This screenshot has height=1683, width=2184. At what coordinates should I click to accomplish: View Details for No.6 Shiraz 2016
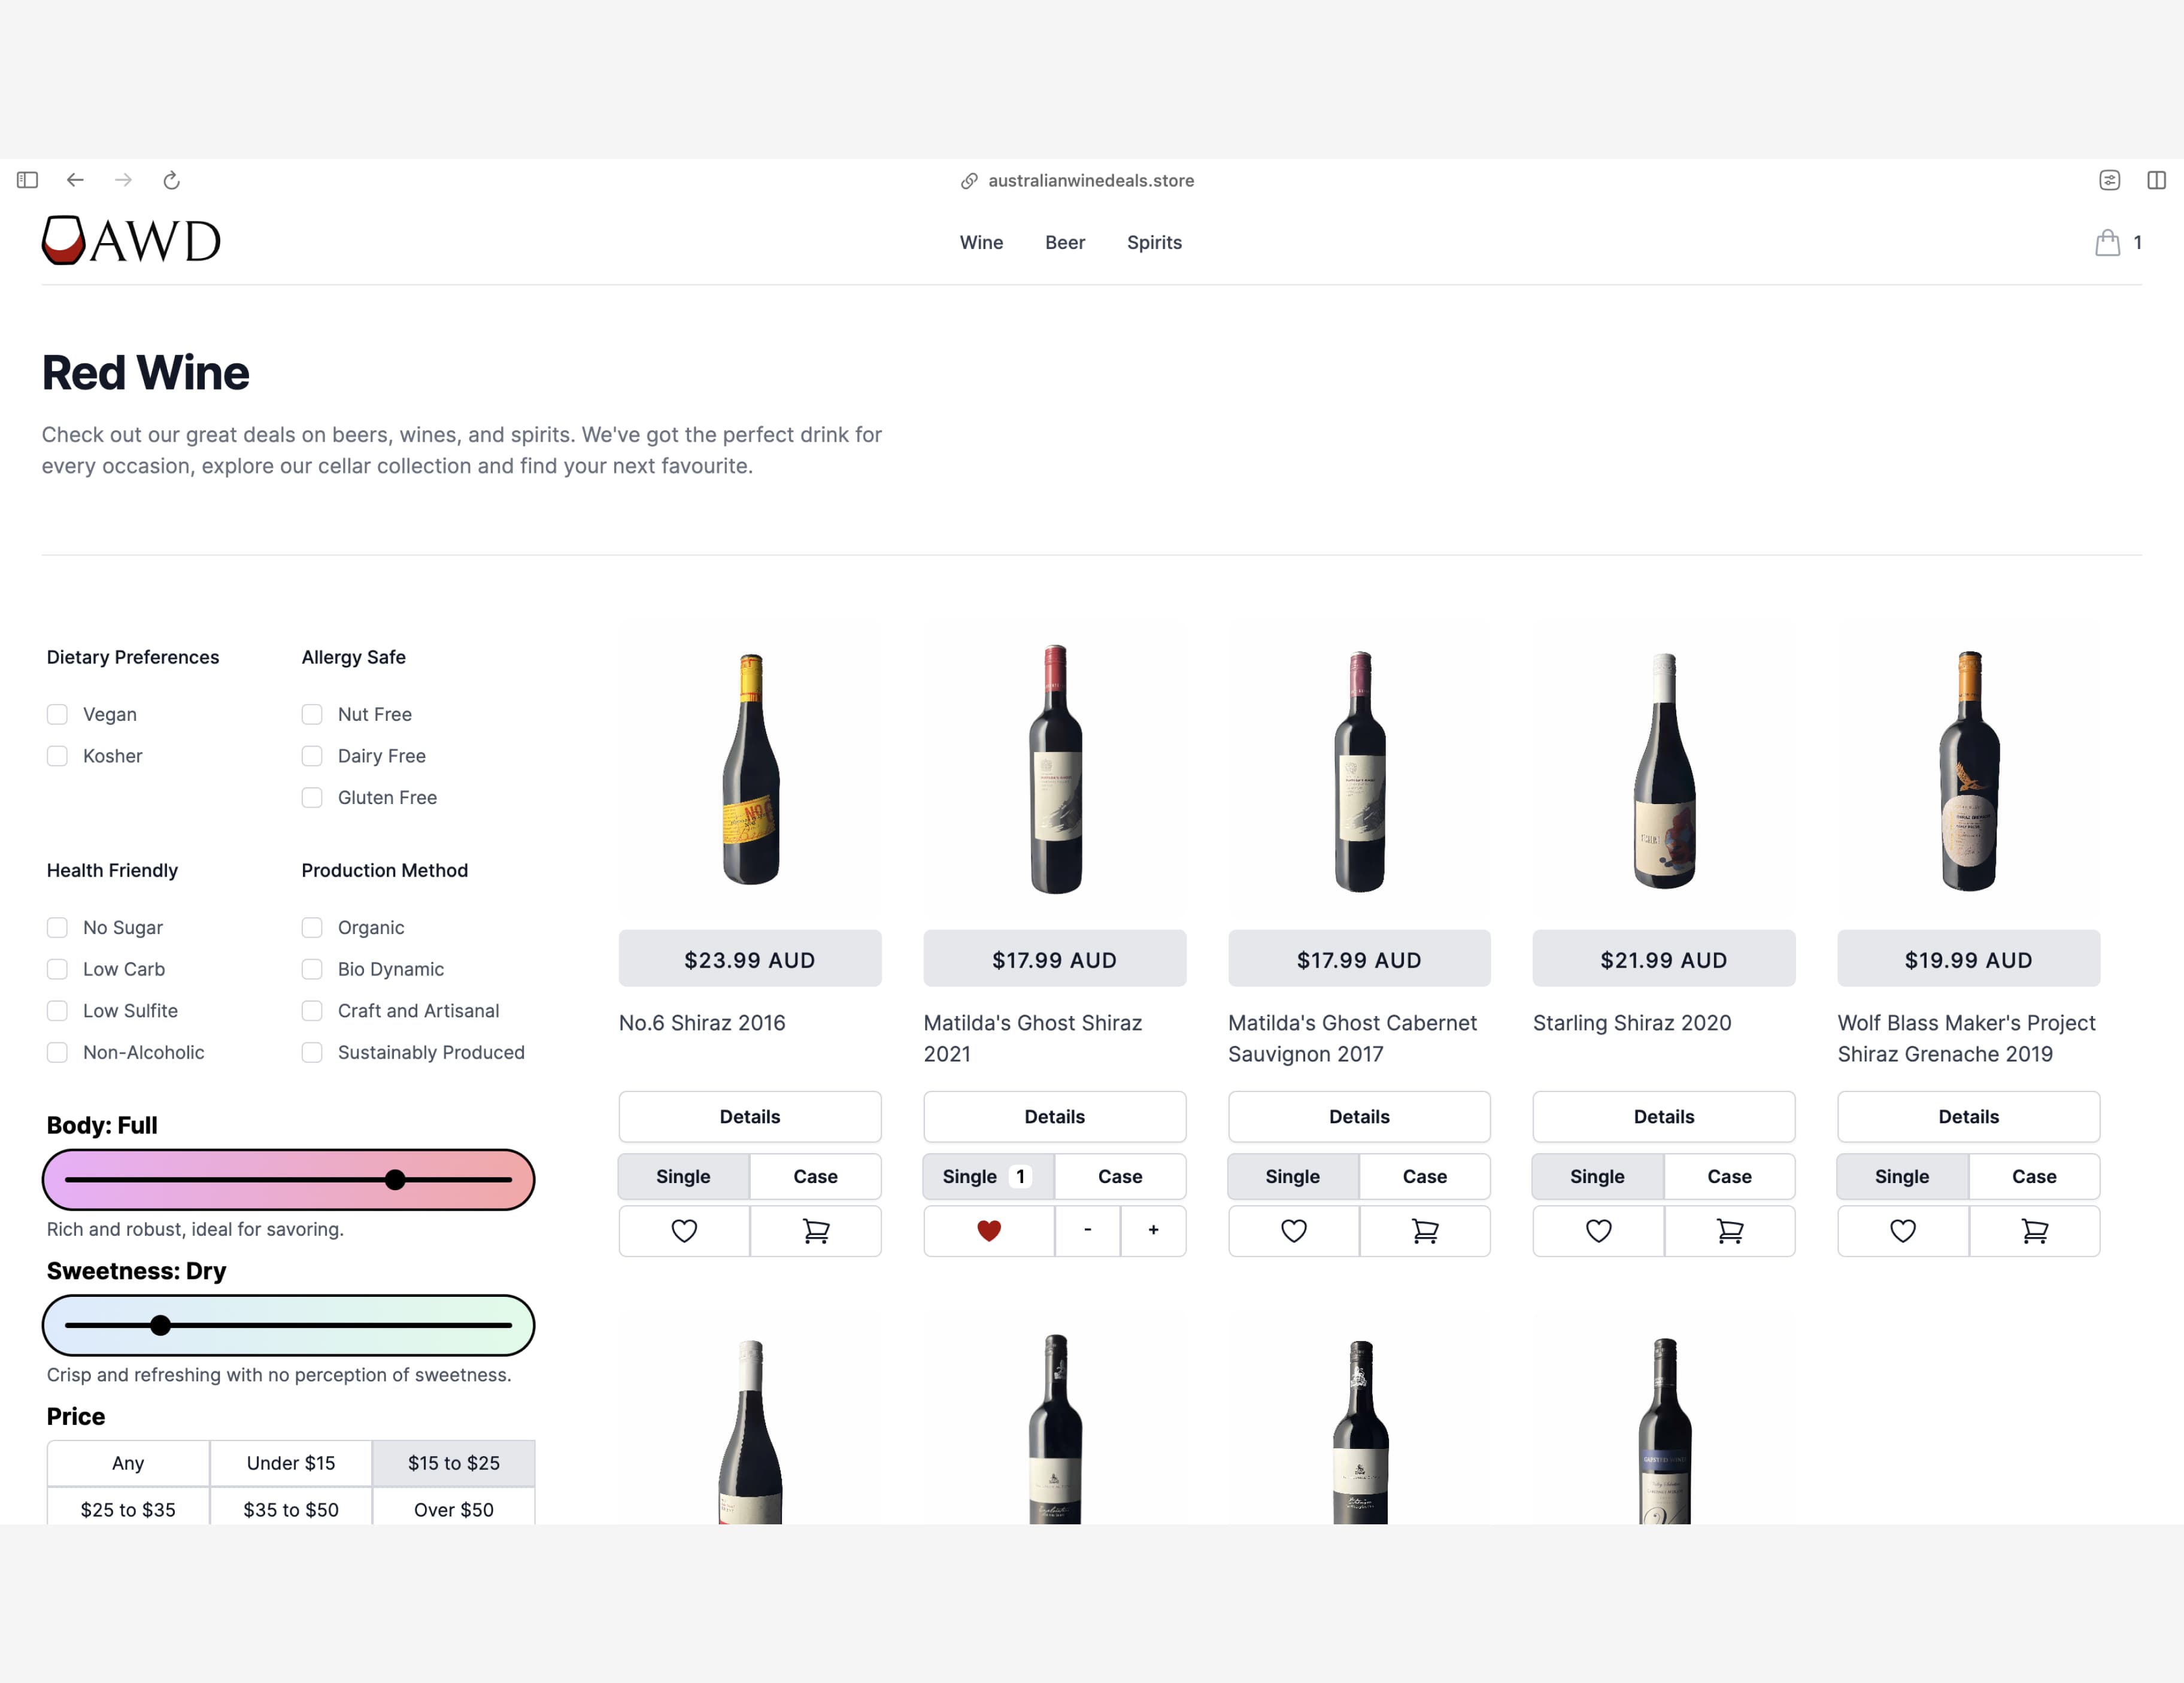(750, 1116)
